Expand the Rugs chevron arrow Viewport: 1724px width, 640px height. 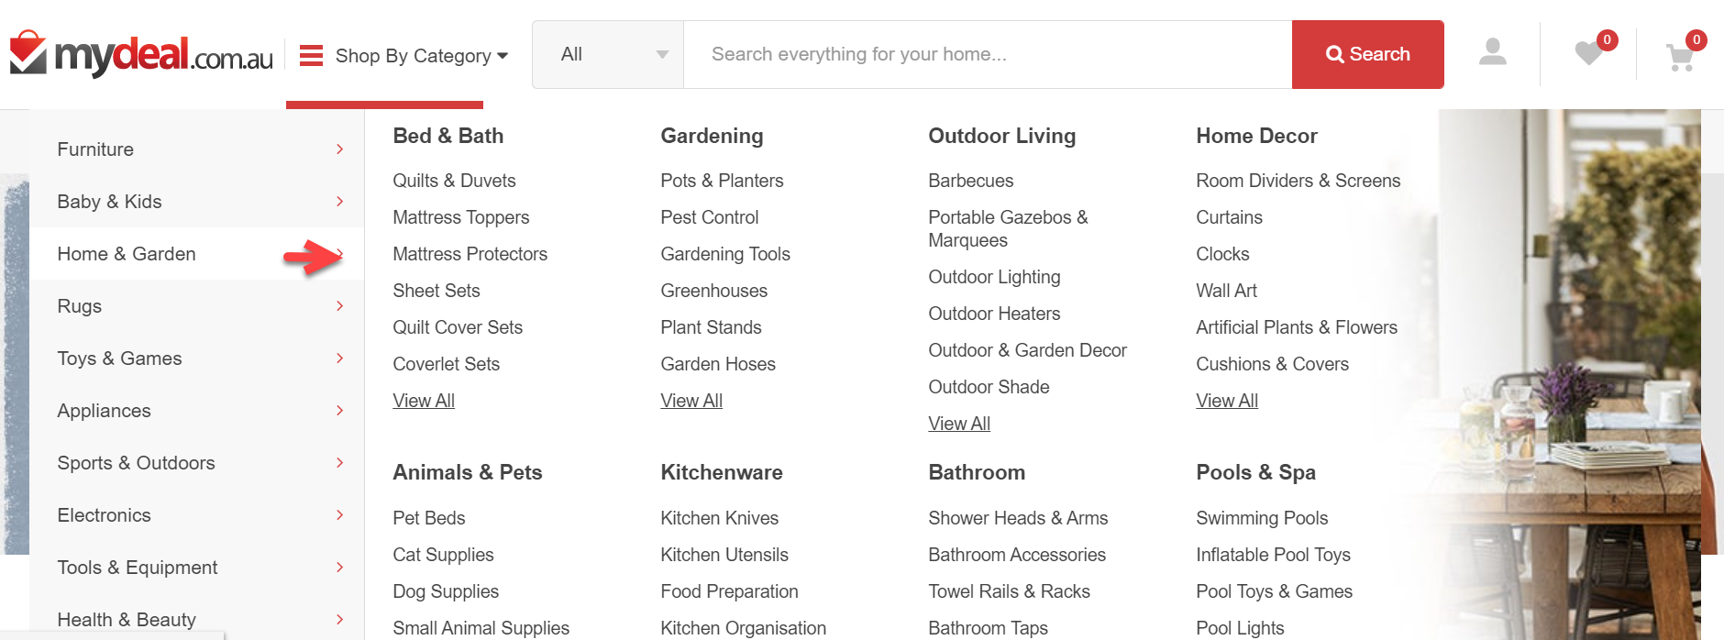(x=339, y=306)
